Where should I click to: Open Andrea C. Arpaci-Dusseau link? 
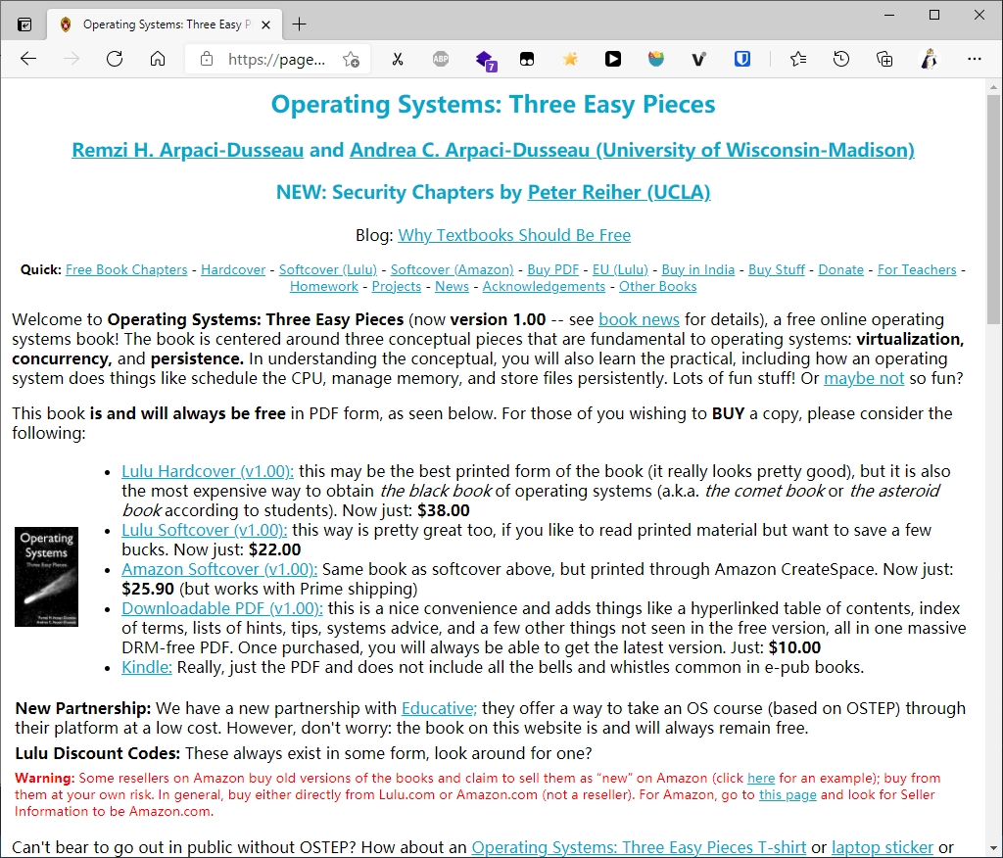[632, 150]
